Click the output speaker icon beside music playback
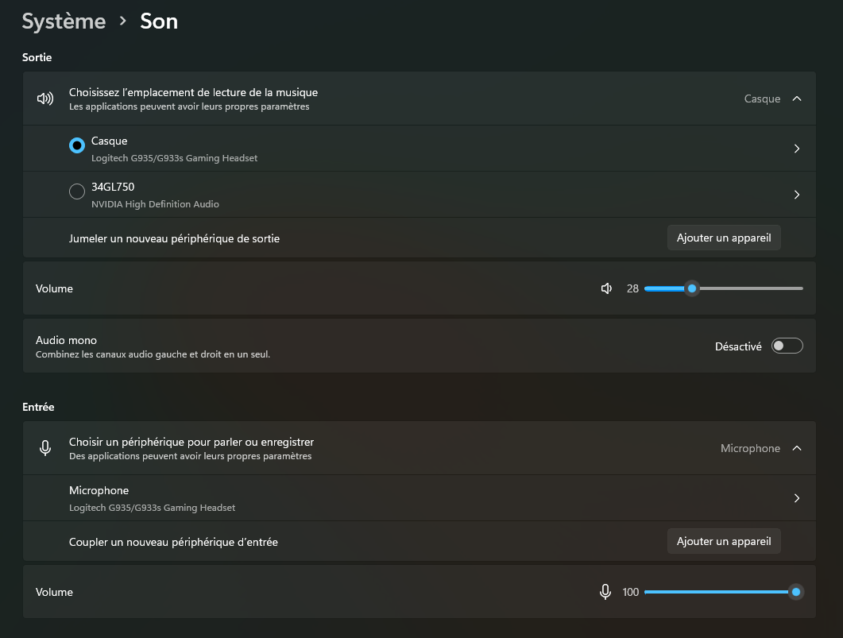The width and height of the screenshot is (843, 638). click(x=45, y=99)
